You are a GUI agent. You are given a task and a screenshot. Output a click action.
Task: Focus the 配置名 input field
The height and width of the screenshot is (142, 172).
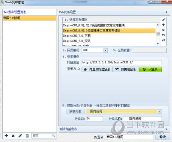(x=130, y=137)
